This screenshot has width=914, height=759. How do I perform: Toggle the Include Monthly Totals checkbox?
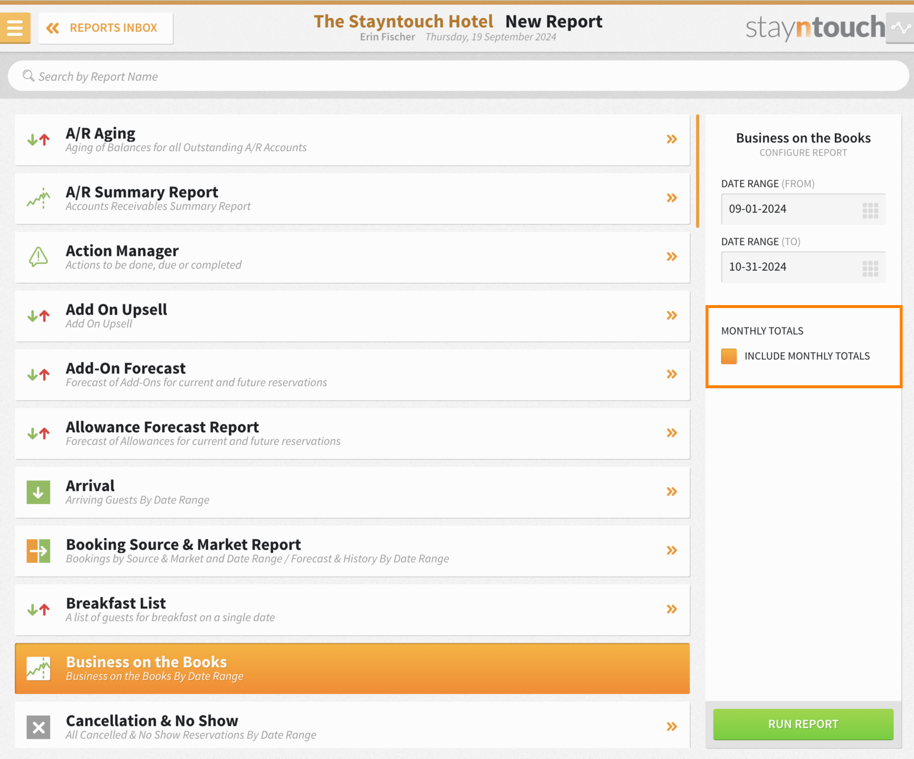(729, 356)
